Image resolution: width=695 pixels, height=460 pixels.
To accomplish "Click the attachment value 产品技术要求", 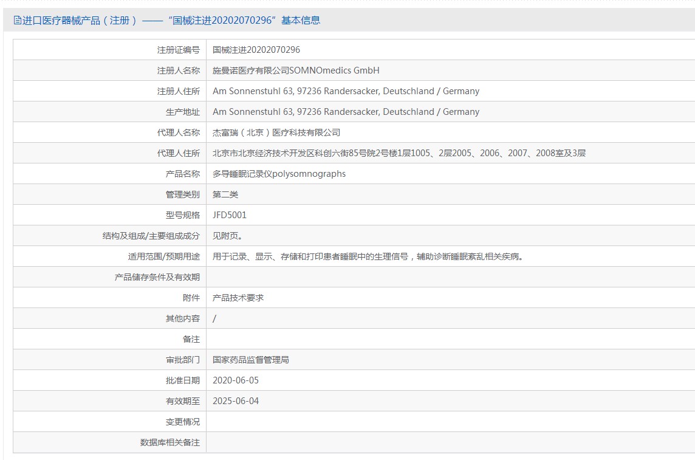I will (238, 298).
